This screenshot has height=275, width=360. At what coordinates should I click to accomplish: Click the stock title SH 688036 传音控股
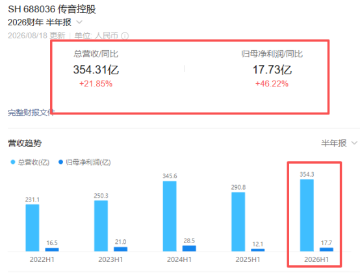(x=52, y=9)
